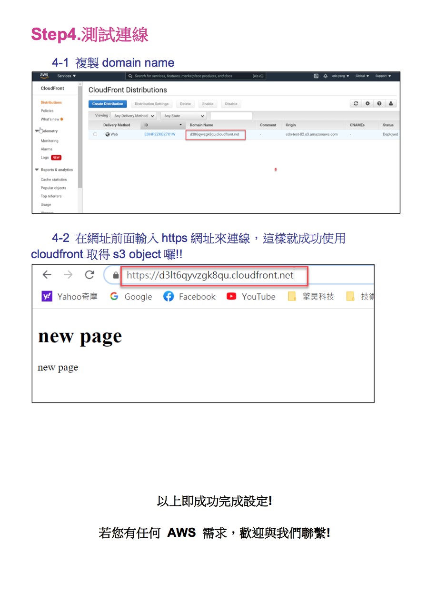Open the Any State dropdown
Image resolution: width=437 pixels, height=604 pixels.
pyautogui.click(x=184, y=116)
